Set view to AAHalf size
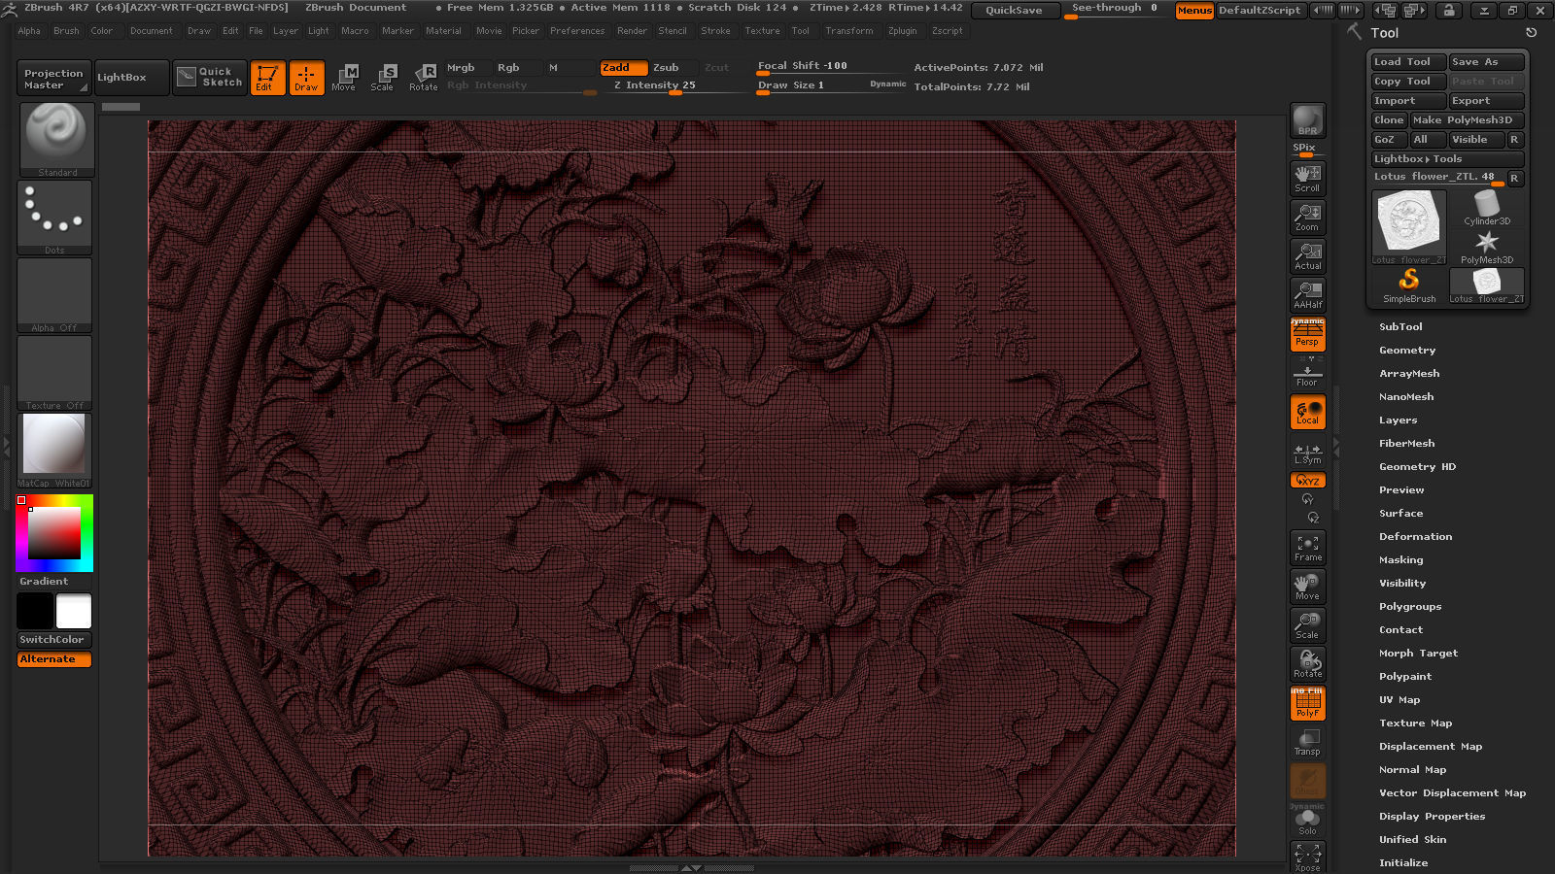Image resolution: width=1555 pixels, height=874 pixels. 1307,294
